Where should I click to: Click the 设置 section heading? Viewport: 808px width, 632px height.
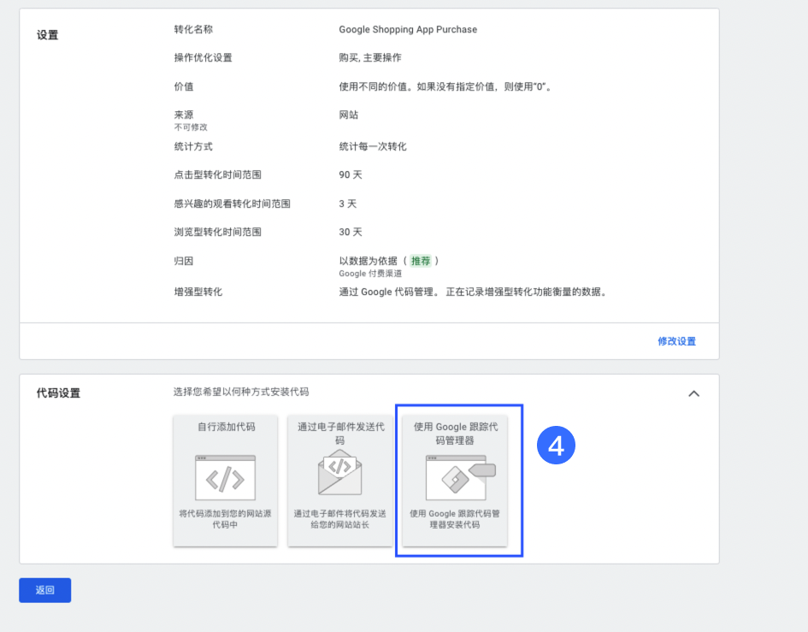point(47,35)
